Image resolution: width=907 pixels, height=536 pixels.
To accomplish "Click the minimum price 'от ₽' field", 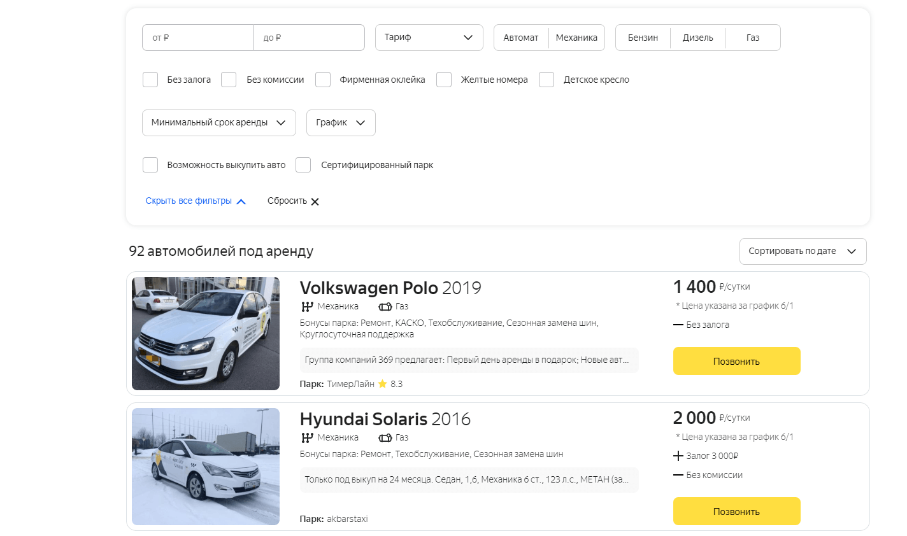I will pyautogui.click(x=197, y=38).
